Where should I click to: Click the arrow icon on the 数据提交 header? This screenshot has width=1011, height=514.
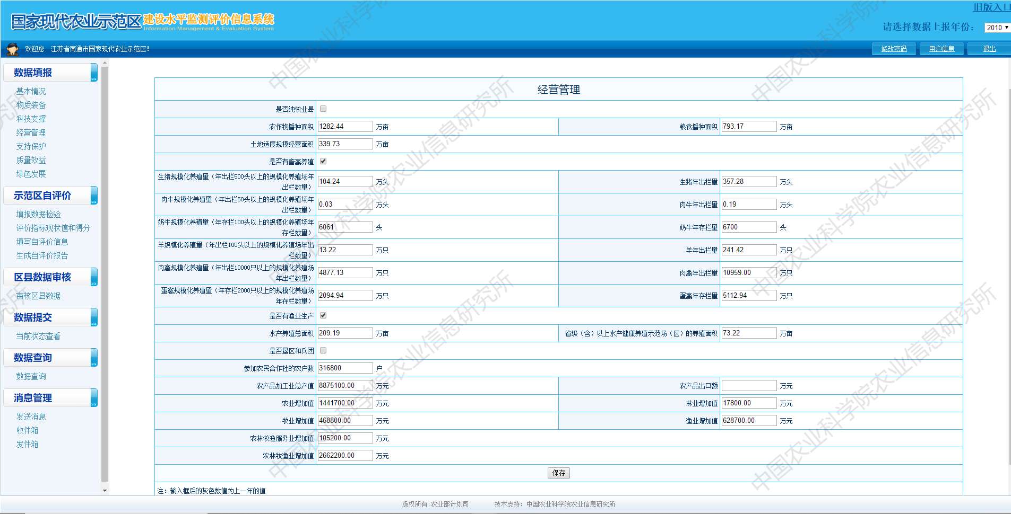click(x=94, y=317)
